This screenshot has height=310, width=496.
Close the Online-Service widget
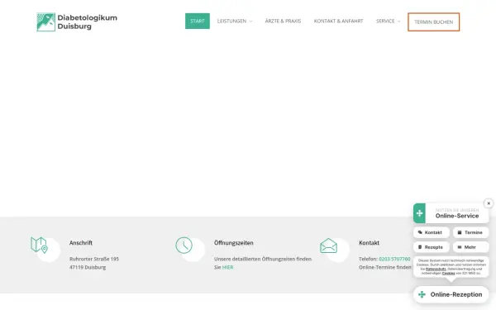[x=489, y=203]
